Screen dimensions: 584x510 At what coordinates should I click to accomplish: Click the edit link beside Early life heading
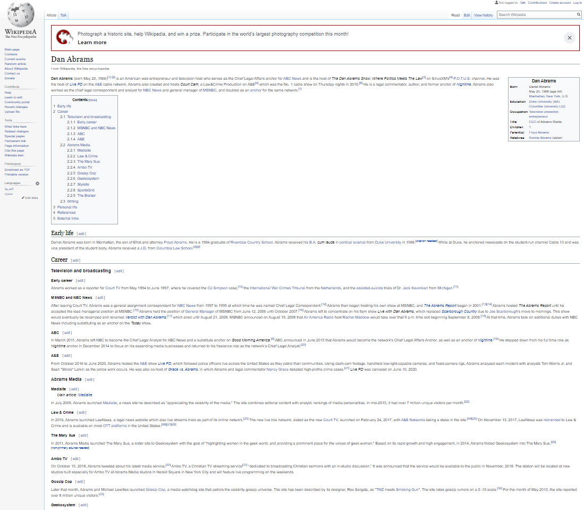click(81, 234)
